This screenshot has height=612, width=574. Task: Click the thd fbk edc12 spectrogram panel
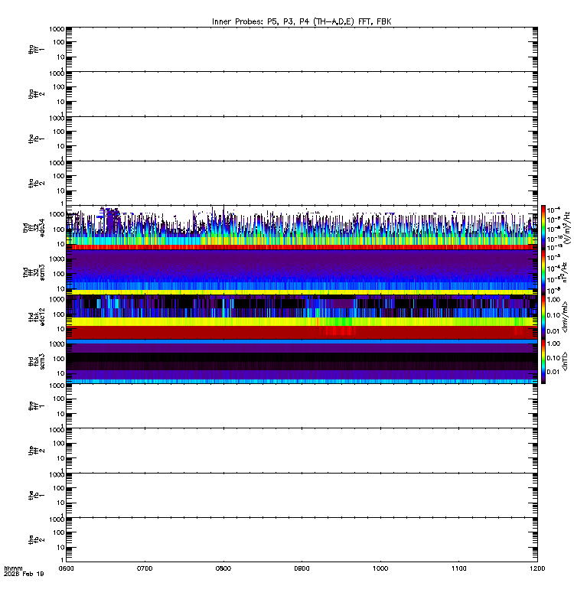[302, 317]
